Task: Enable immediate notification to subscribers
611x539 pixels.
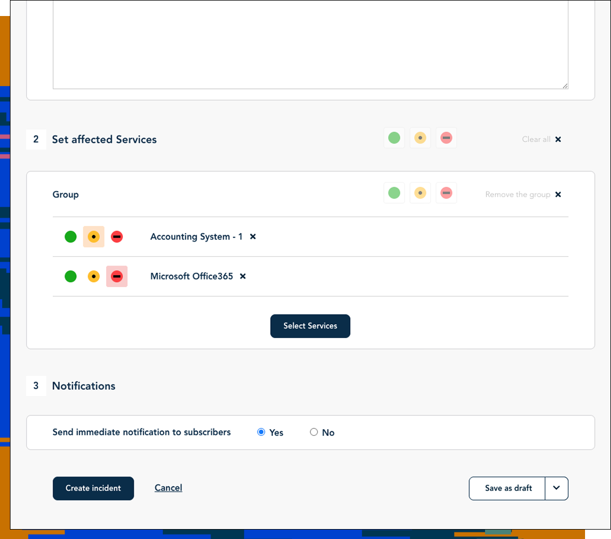Action: click(x=261, y=432)
